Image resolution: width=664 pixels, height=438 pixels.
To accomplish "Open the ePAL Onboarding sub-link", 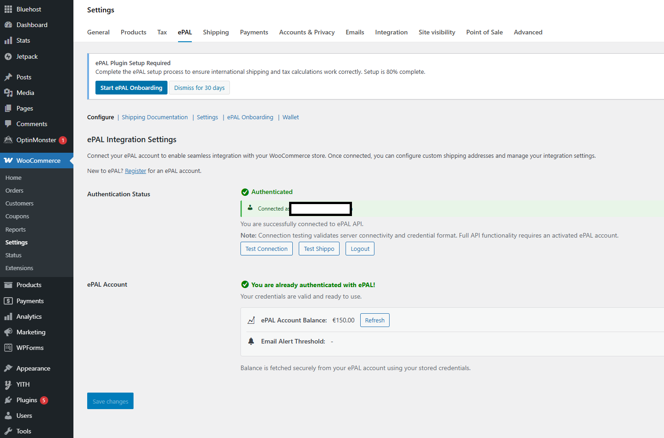I will pyautogui.click(x=250, y=117).
